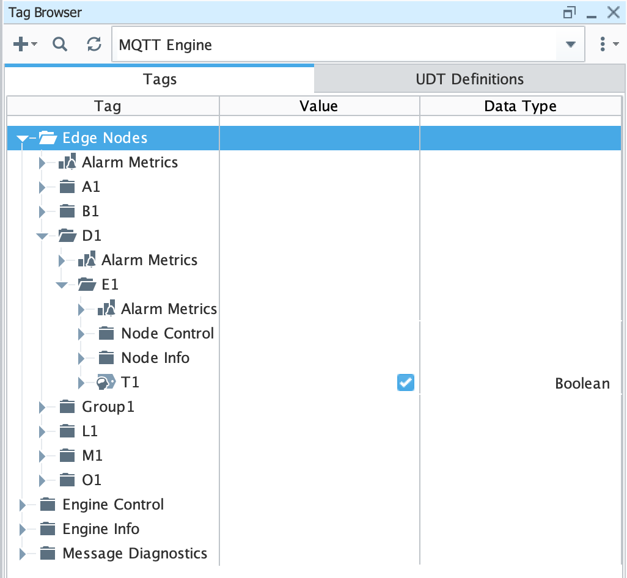Collapse the E1 folder node
Viewport: 627px width, 578px height.
click(x=62, y=285)
